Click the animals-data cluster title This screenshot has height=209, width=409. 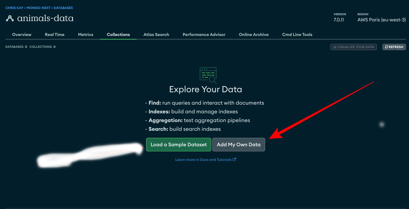coord(45,19)
